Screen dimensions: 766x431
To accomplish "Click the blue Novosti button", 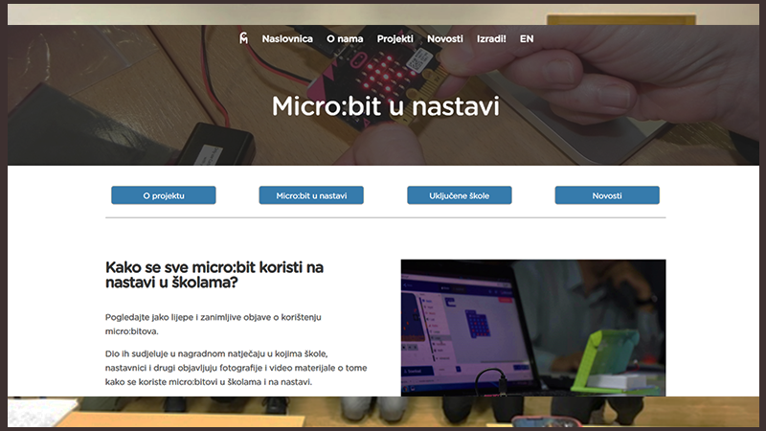I will coord(607,195).
